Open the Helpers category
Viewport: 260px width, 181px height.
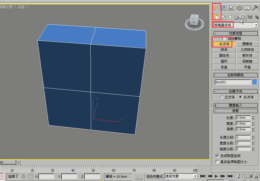tap(244, 17)
